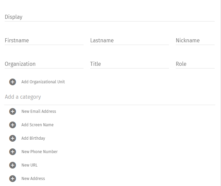Click the plus icon beside Add Organizational Unit

pos(13,82)
